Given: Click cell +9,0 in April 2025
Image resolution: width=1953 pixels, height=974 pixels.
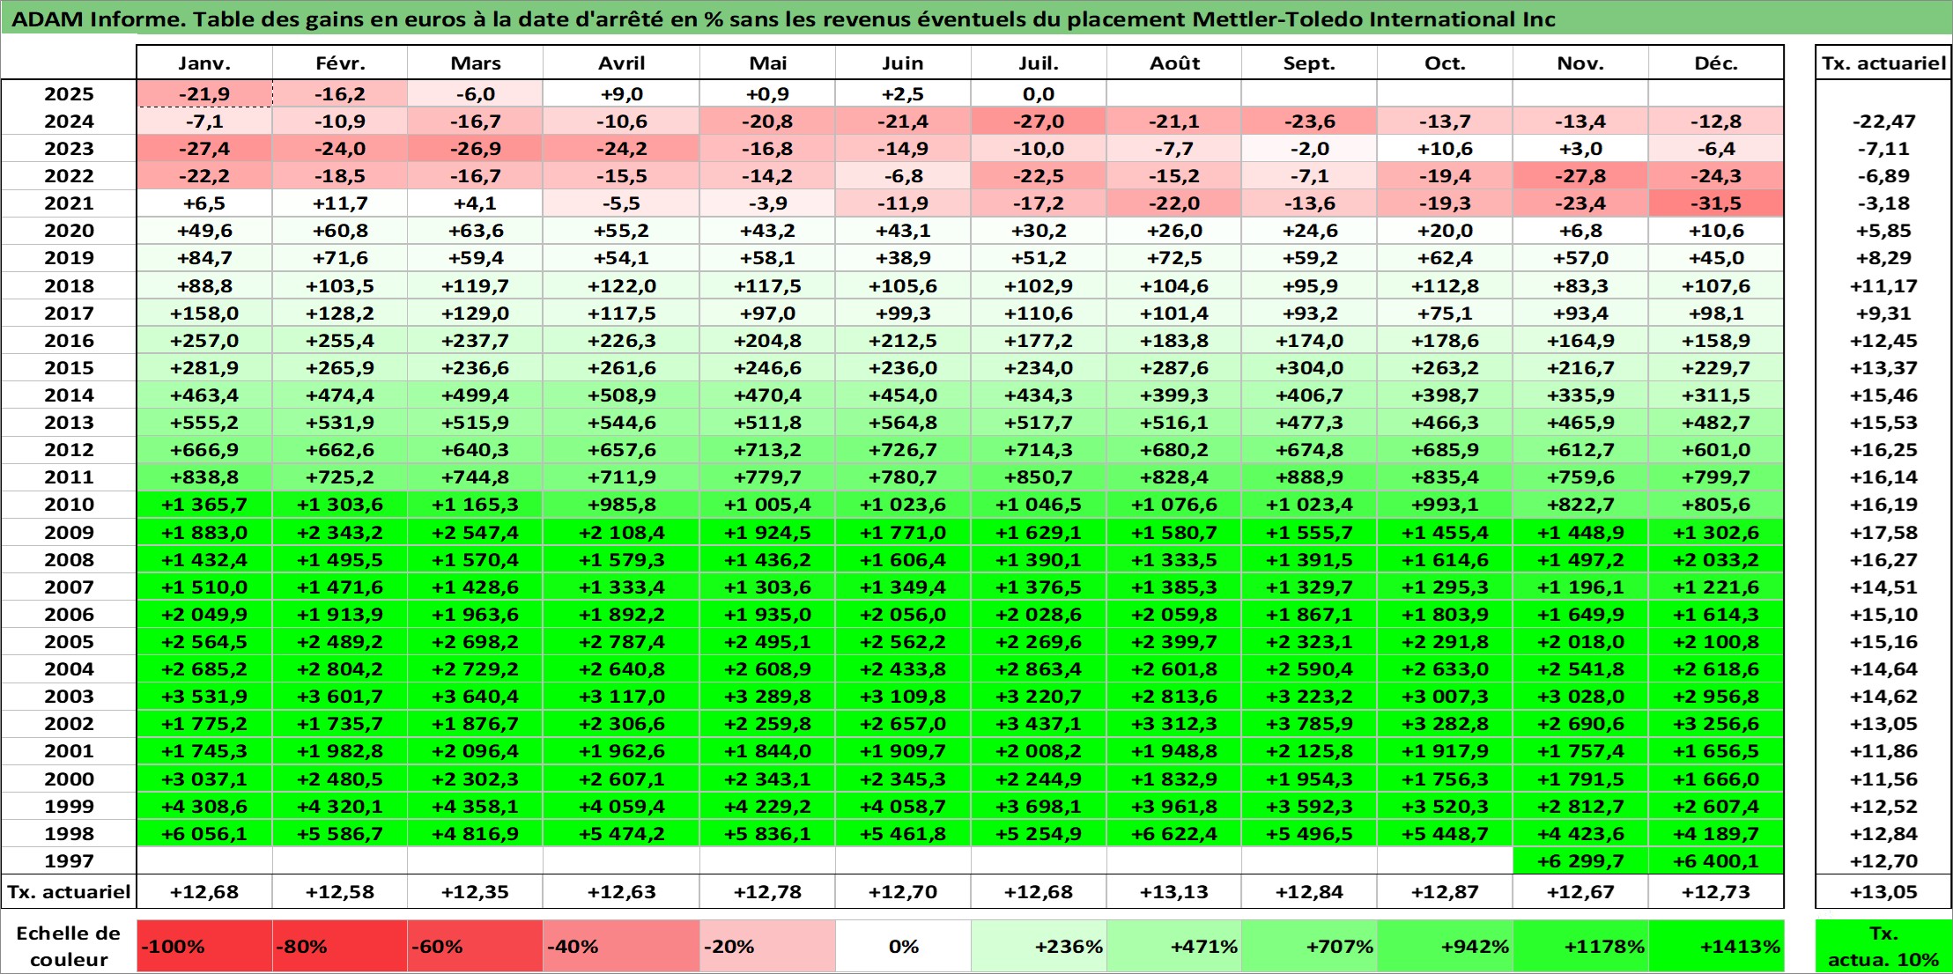Looking at the screenshot, I should point(621,94).
